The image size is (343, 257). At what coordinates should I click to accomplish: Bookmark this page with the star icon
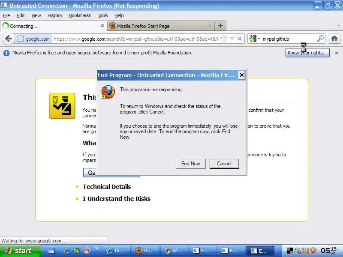click(x=223, y=39)
